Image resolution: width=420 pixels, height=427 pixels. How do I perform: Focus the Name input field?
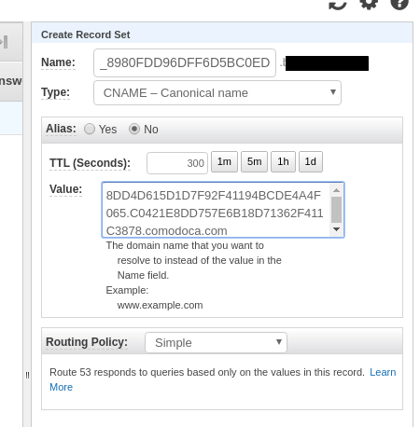(185, 62)
